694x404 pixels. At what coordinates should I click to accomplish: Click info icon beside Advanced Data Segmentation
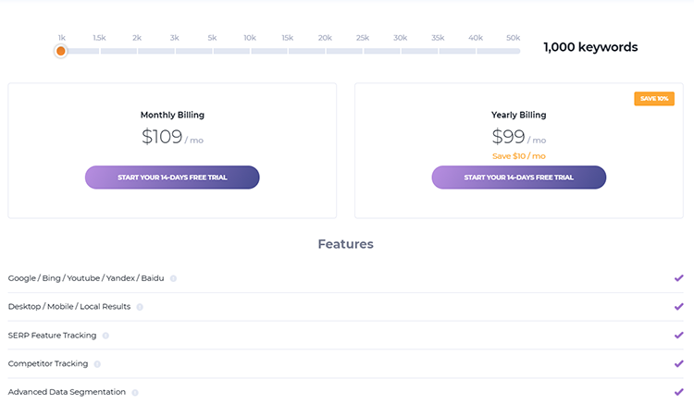[134, 392]
